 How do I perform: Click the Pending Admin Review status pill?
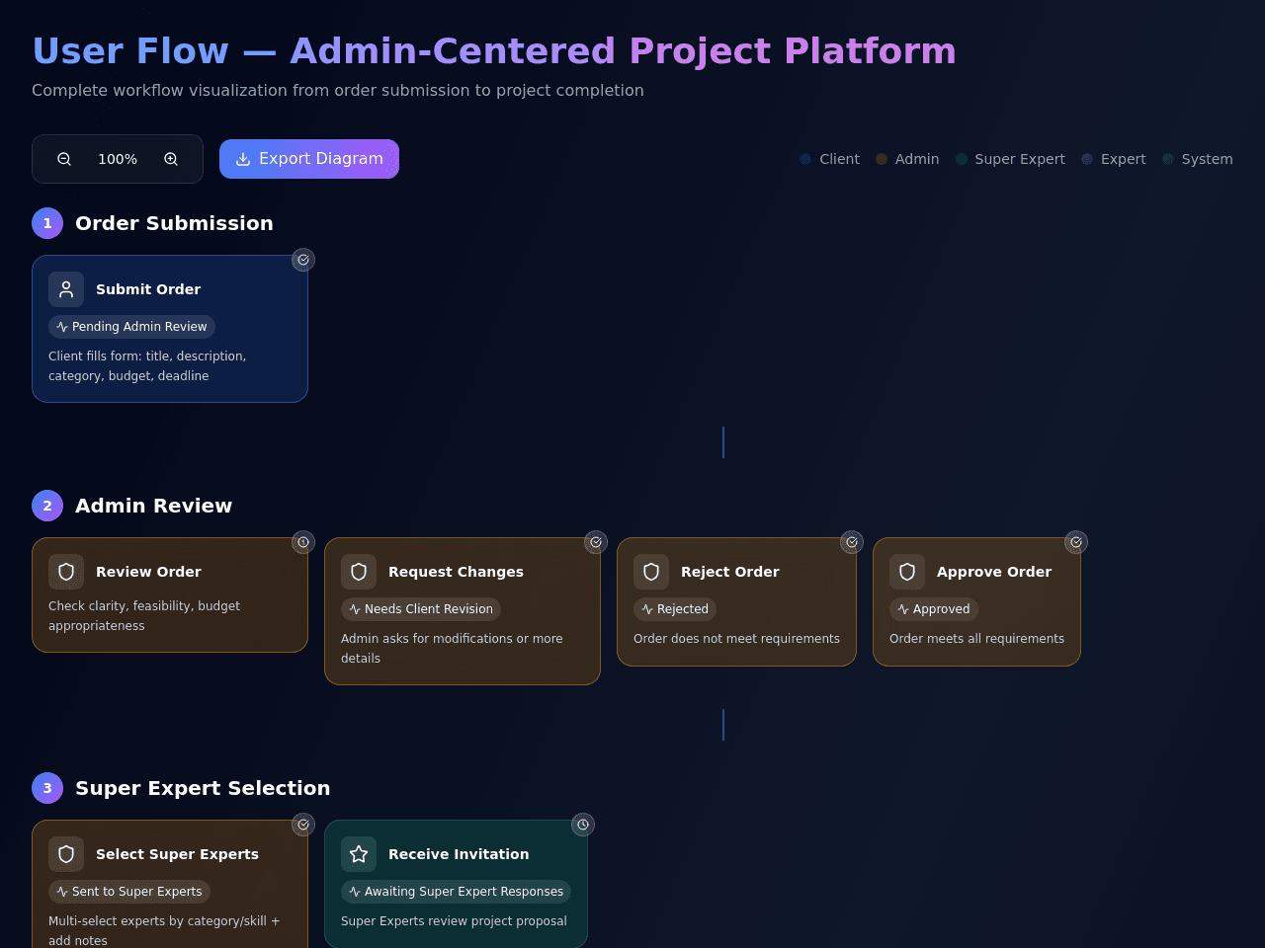(x=131, y=327)
